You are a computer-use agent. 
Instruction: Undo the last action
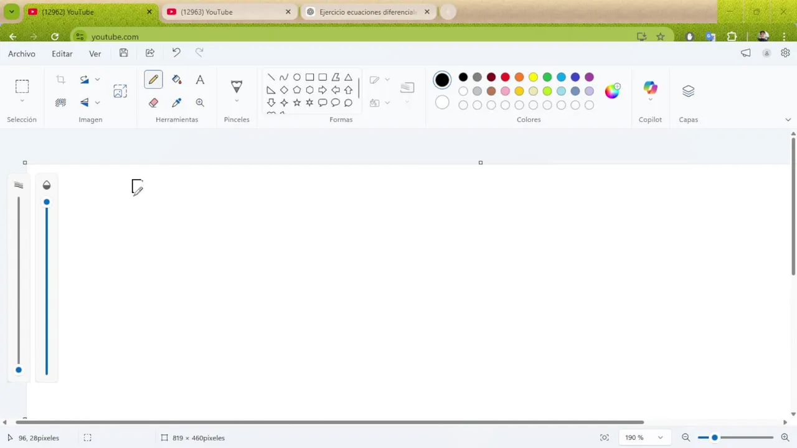[176, 54]
